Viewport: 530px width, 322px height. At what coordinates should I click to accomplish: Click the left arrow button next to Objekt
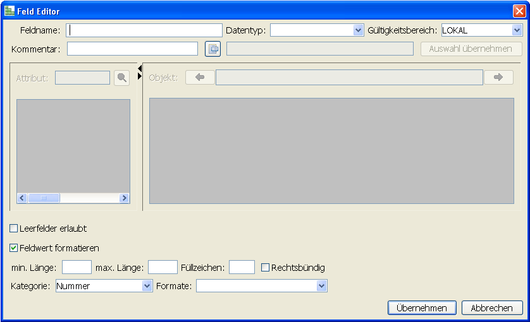pos(200,77)
